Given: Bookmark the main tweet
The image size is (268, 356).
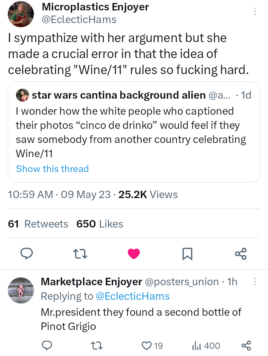Looking at the screenshot, I should pos(187,254).
